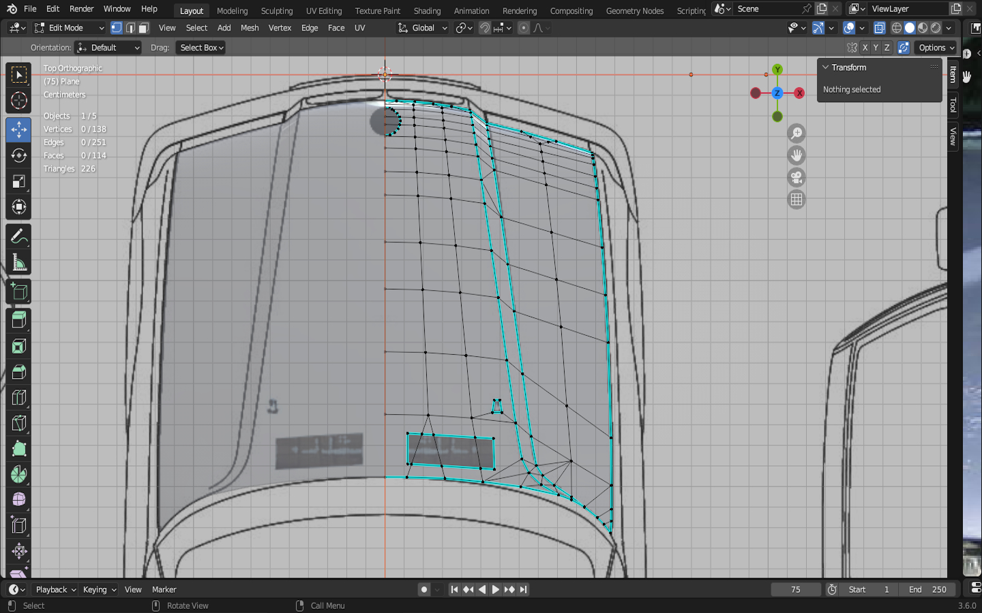Activate the combined Transform tool

(x=19, y=207)
